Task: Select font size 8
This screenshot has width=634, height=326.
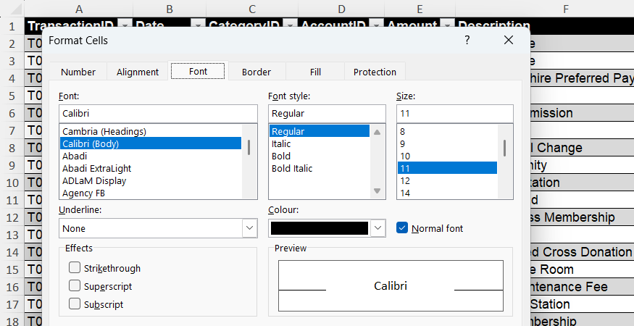Action: pyautogui.click(x=447, y=131)
